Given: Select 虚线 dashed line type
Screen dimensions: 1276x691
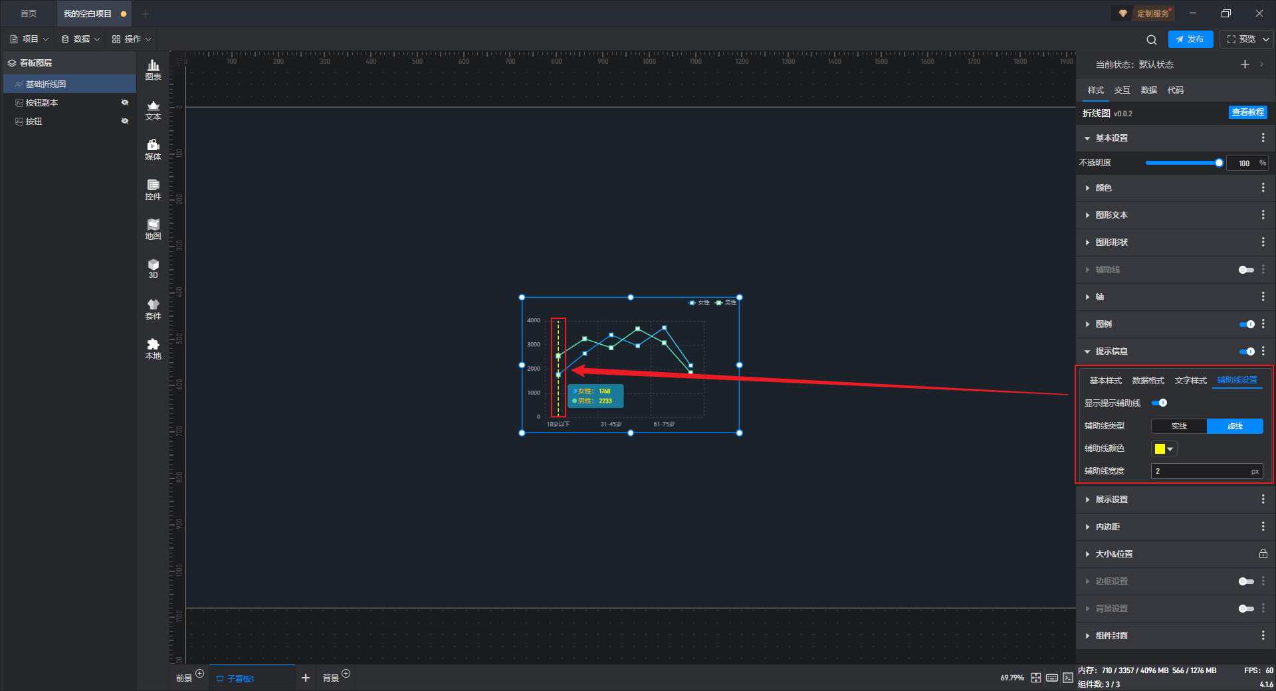Looking at the screenshot, I should [1235, 426].
